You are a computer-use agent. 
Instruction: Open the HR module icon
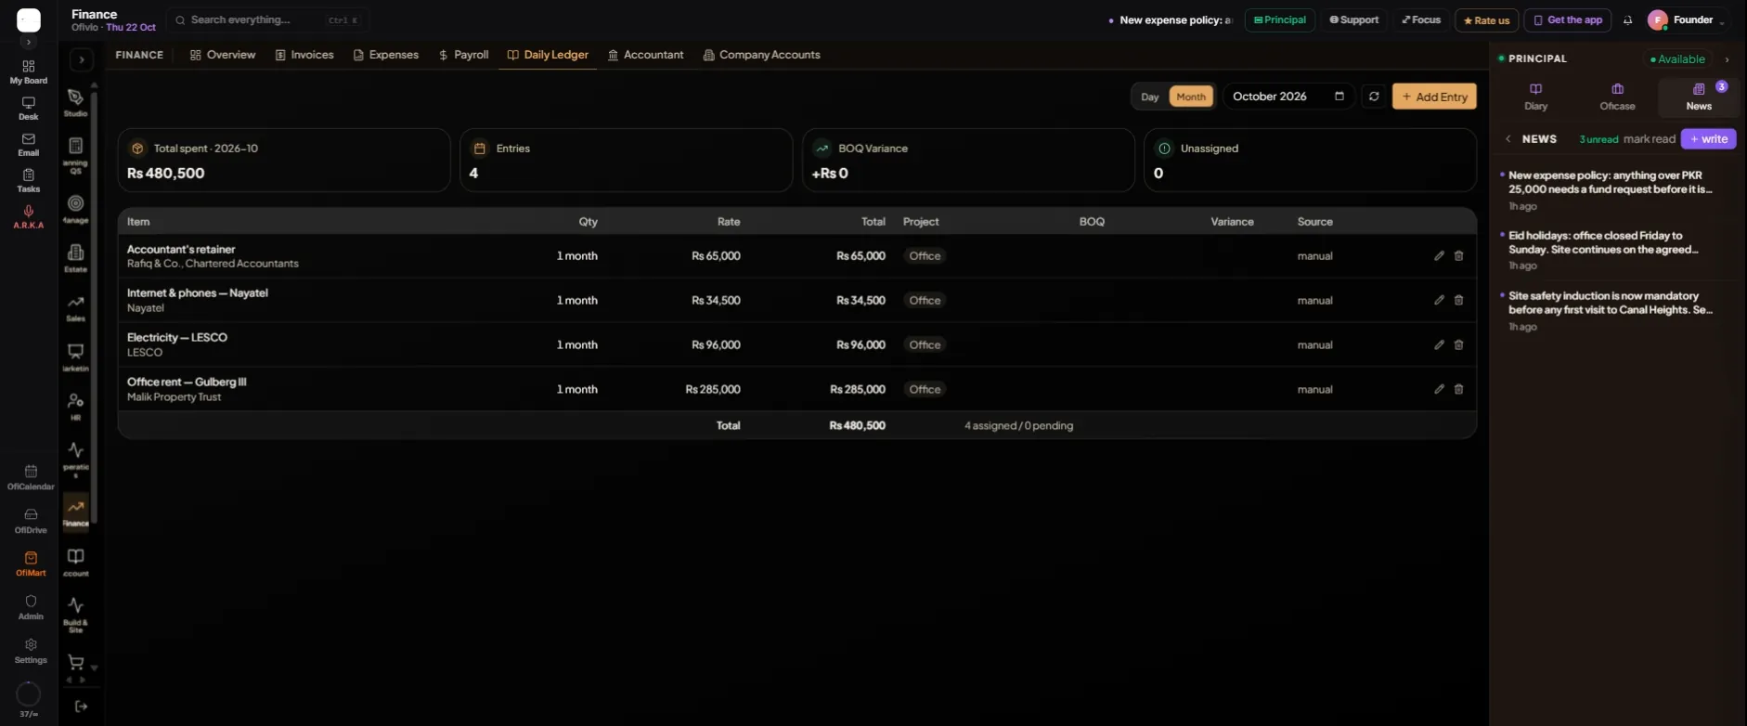click(x=75, y=407)
